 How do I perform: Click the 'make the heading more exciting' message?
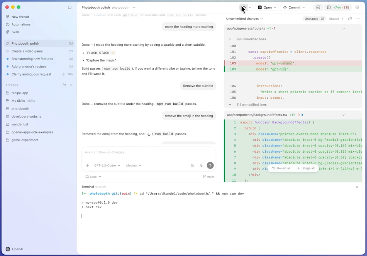[189, 27]
